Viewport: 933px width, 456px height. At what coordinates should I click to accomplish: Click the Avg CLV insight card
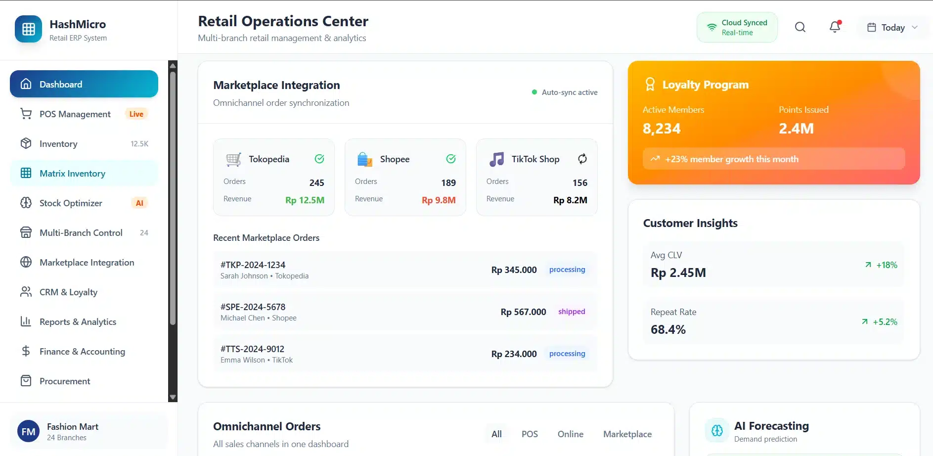pyautogui.click(x=774, y=265)
